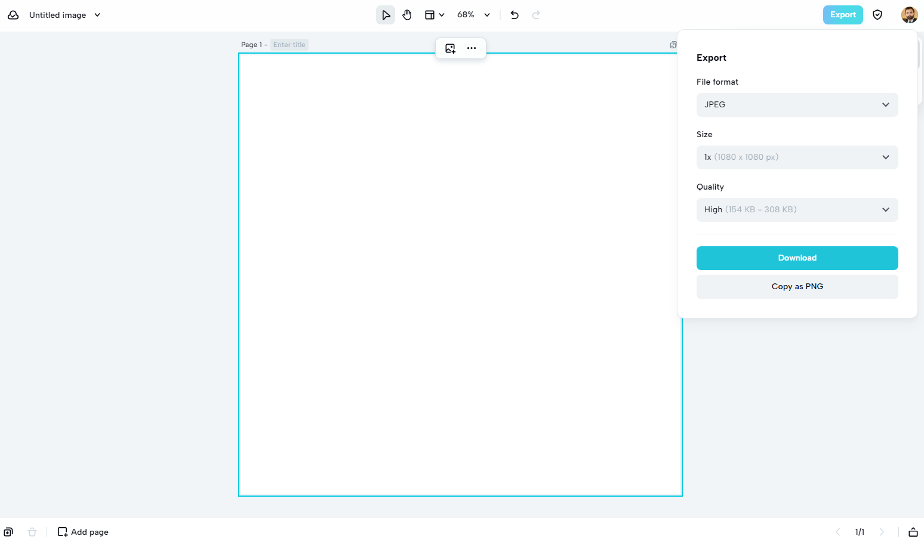The height and width of the screenshot is (545, 924).
Task: Click the undo arrow
Action: (x=515, y=15)
